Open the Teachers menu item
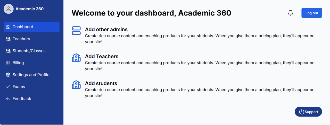The width and height of the screenshot is (330, 125). (x=21, y=39)
